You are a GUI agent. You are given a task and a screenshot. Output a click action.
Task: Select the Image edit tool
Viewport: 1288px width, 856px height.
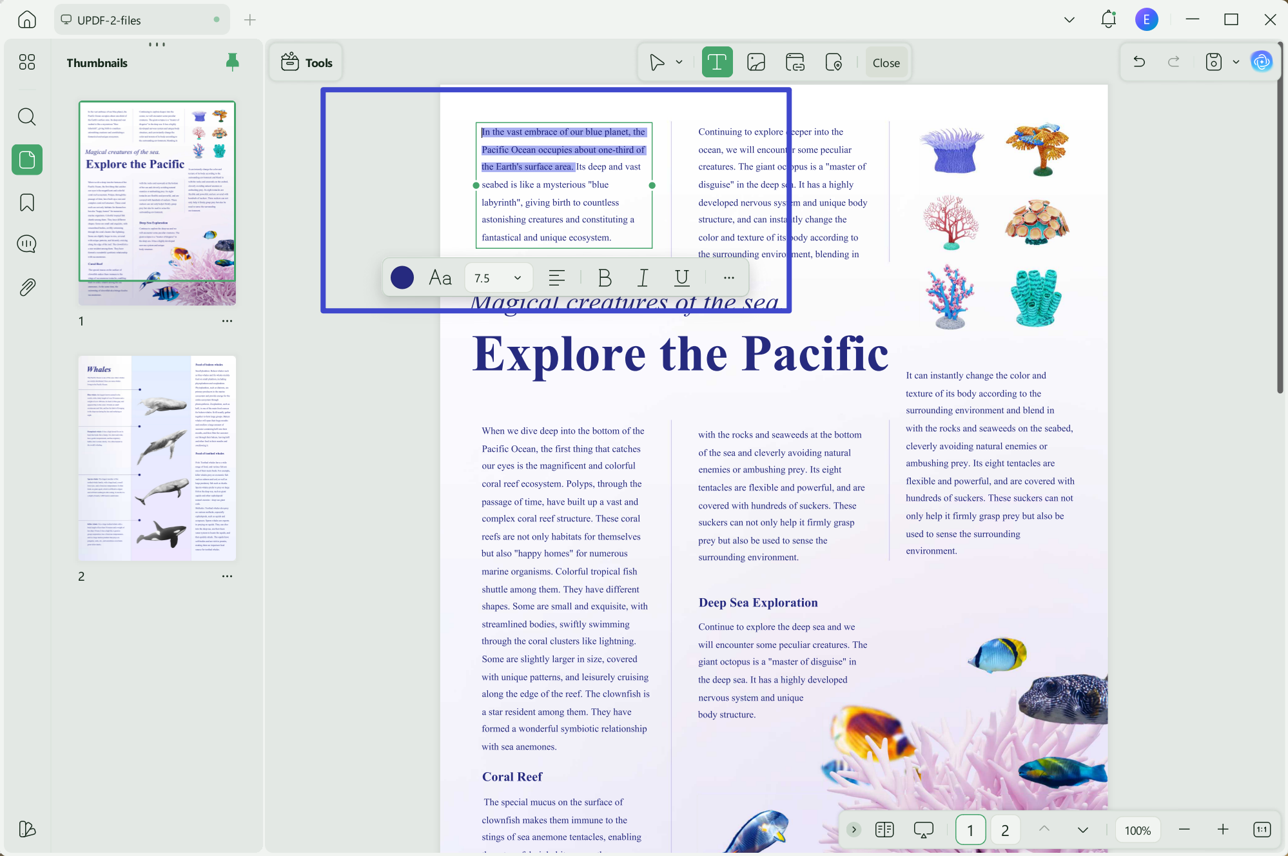756,63
